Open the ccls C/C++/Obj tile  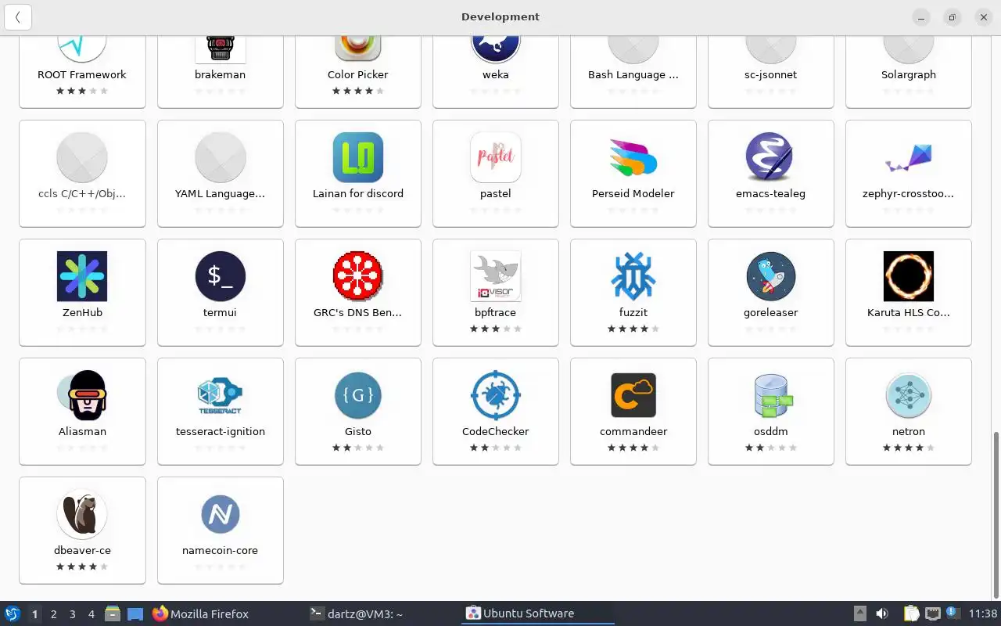click(x=82, y=174)
